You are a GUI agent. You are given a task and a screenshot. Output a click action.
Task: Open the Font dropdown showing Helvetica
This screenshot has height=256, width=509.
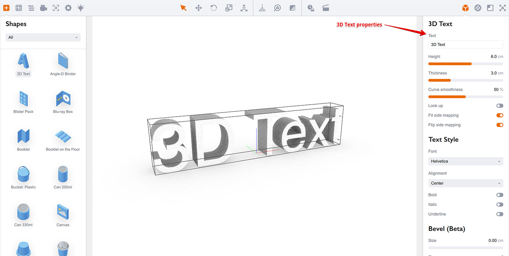pyautogui.click(x=465, y=161)
